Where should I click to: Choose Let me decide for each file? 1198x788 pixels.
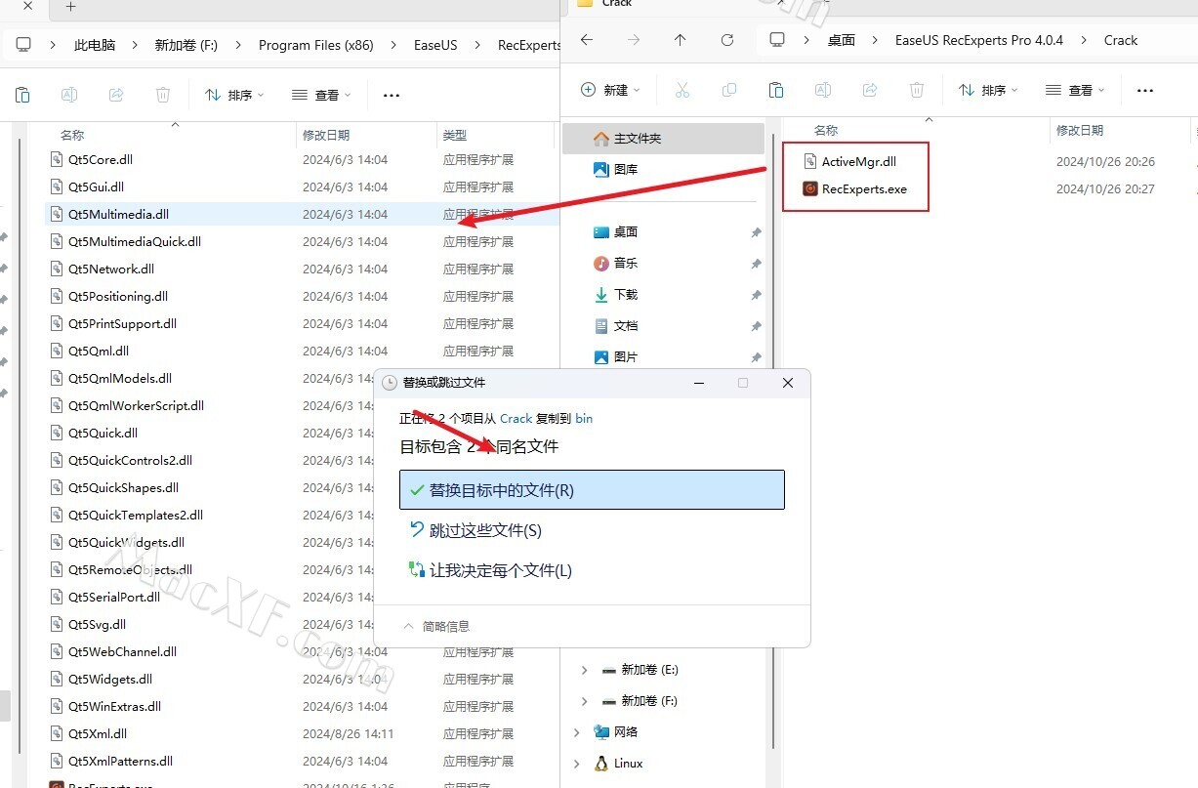coord(500,570)
